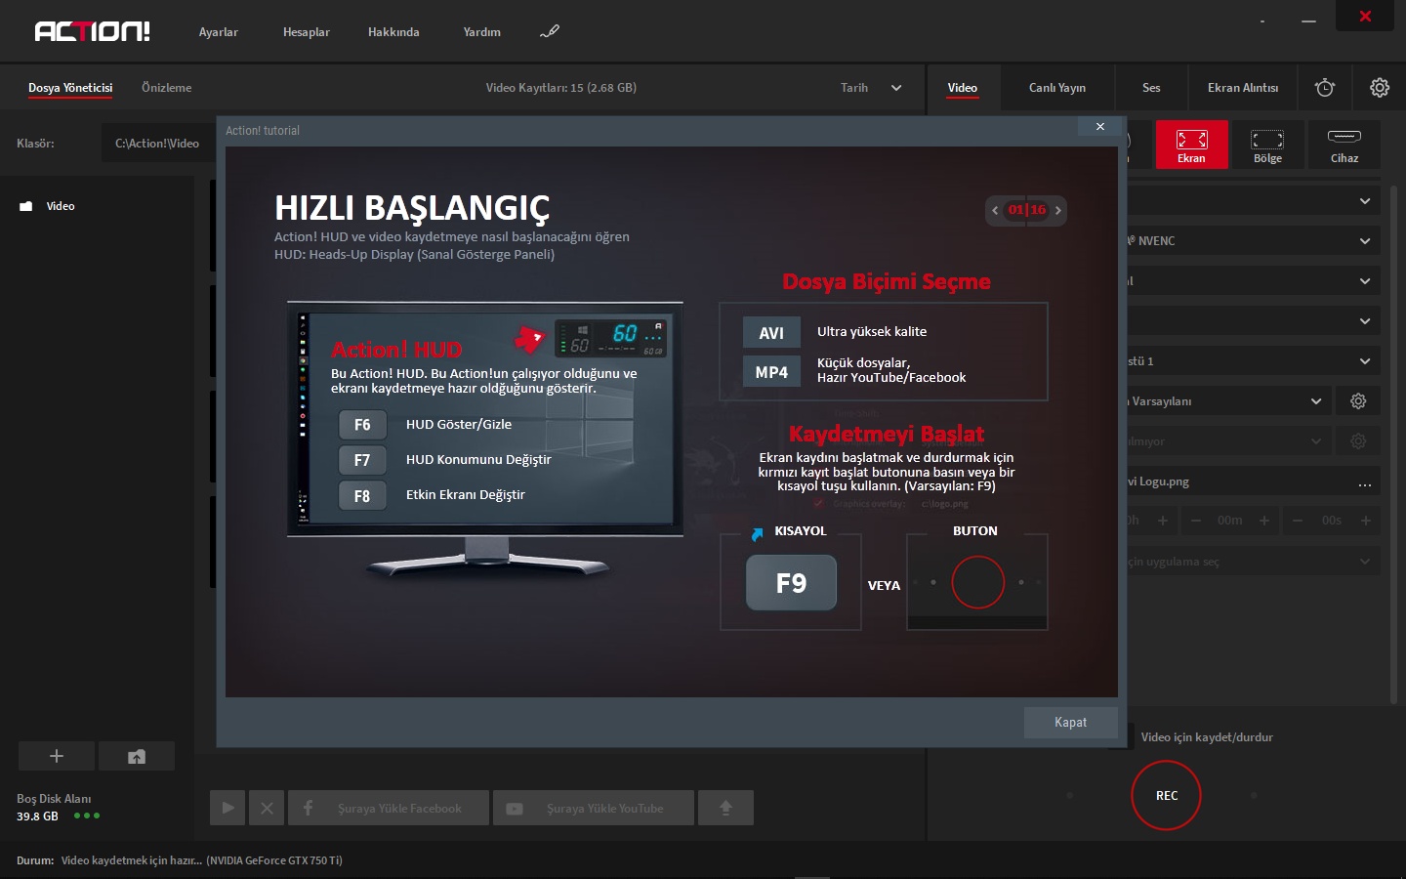Click the play recording button
Screen dimensions: 1406x879
(x=227, y=808)
